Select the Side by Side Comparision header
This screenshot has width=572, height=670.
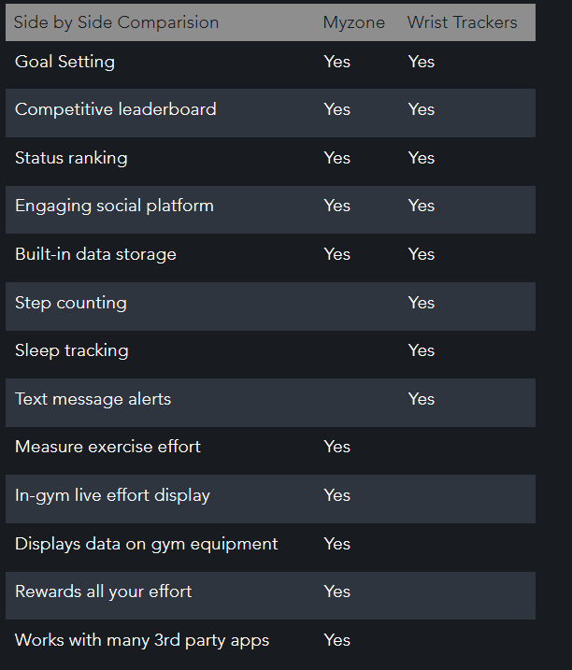tap(116, 22)
